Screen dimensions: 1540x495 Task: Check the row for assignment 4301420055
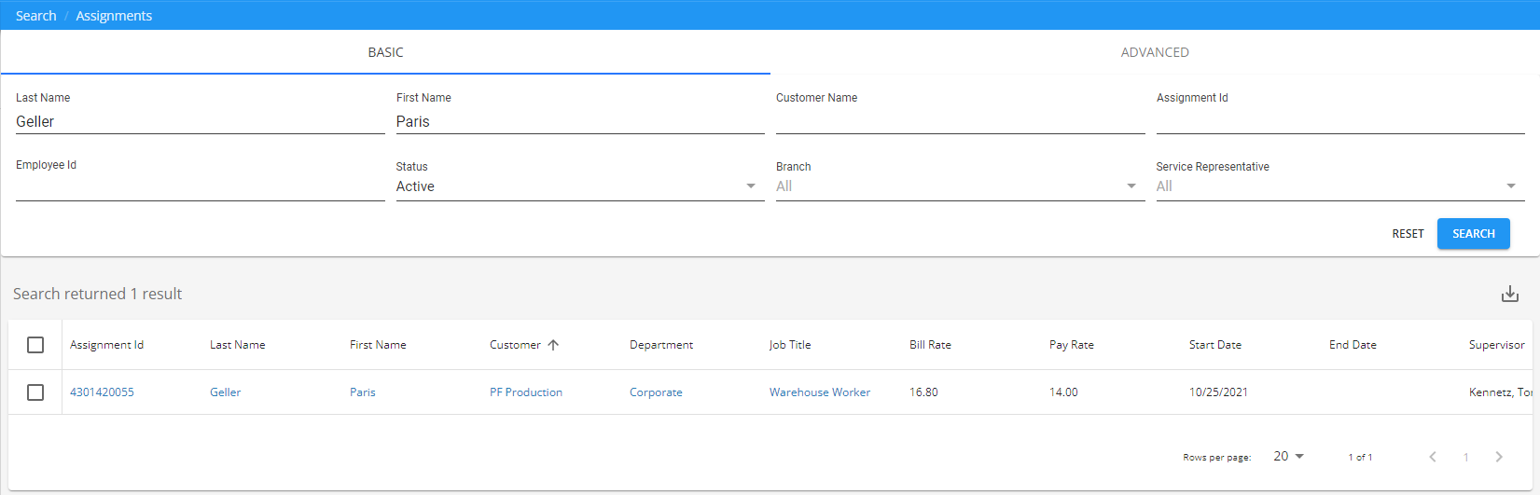(35, 392)
